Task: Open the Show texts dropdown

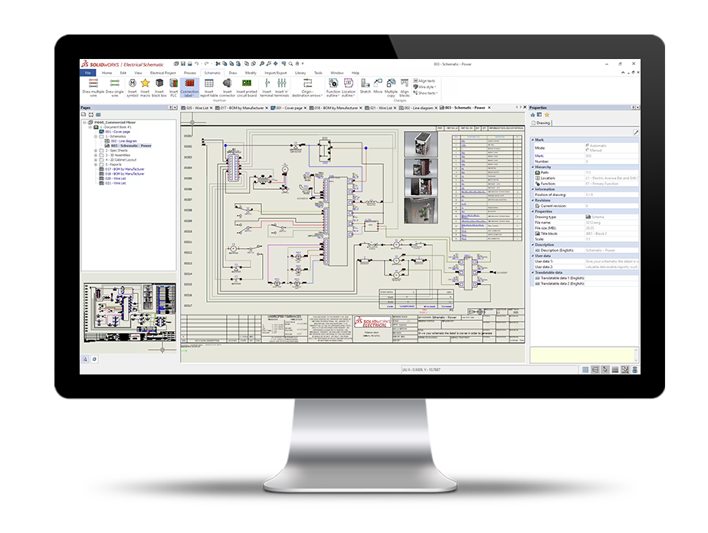Action: (425, 93)
